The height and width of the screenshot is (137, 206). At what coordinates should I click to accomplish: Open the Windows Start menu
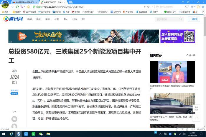pyautogui.click(x=4, y=134)
